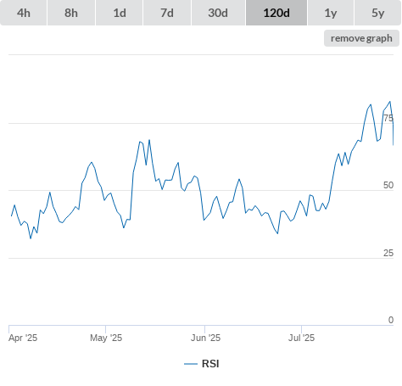402x386 pixels.
Task: Toggle the RSI series in legend
Action: coord(202,364)
